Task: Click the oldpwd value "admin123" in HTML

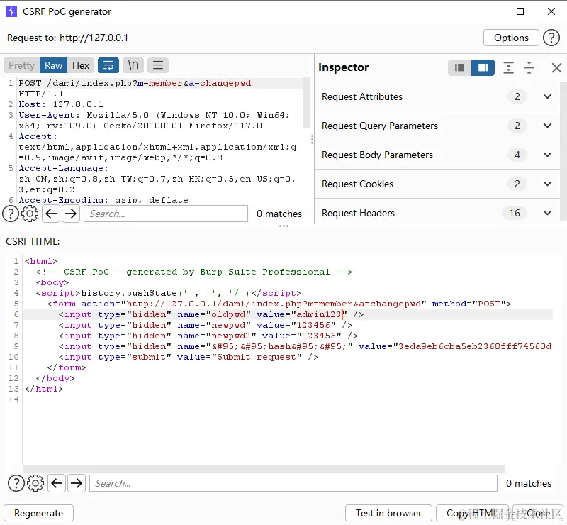Action: click(318, 314)
